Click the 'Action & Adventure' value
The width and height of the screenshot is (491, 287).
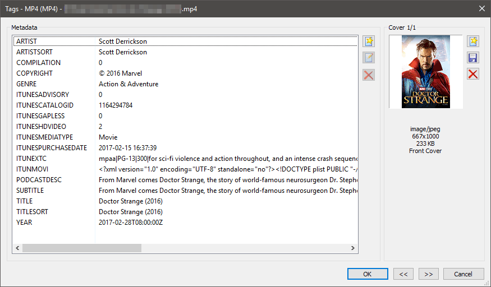(129, 84)
